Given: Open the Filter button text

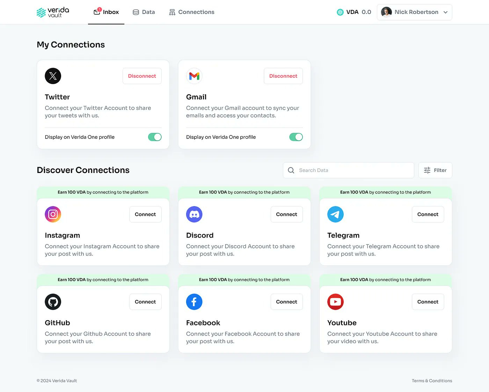Looking at the screenshot, I should tap(440, 170).
